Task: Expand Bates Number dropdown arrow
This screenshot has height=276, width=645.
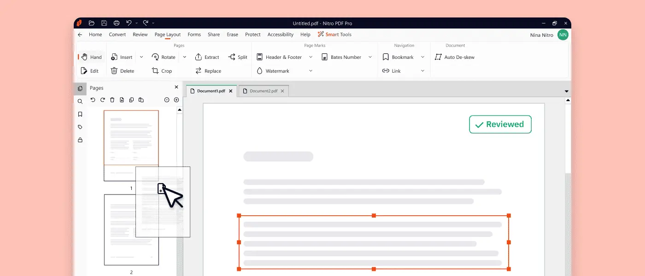Action: 370,57
